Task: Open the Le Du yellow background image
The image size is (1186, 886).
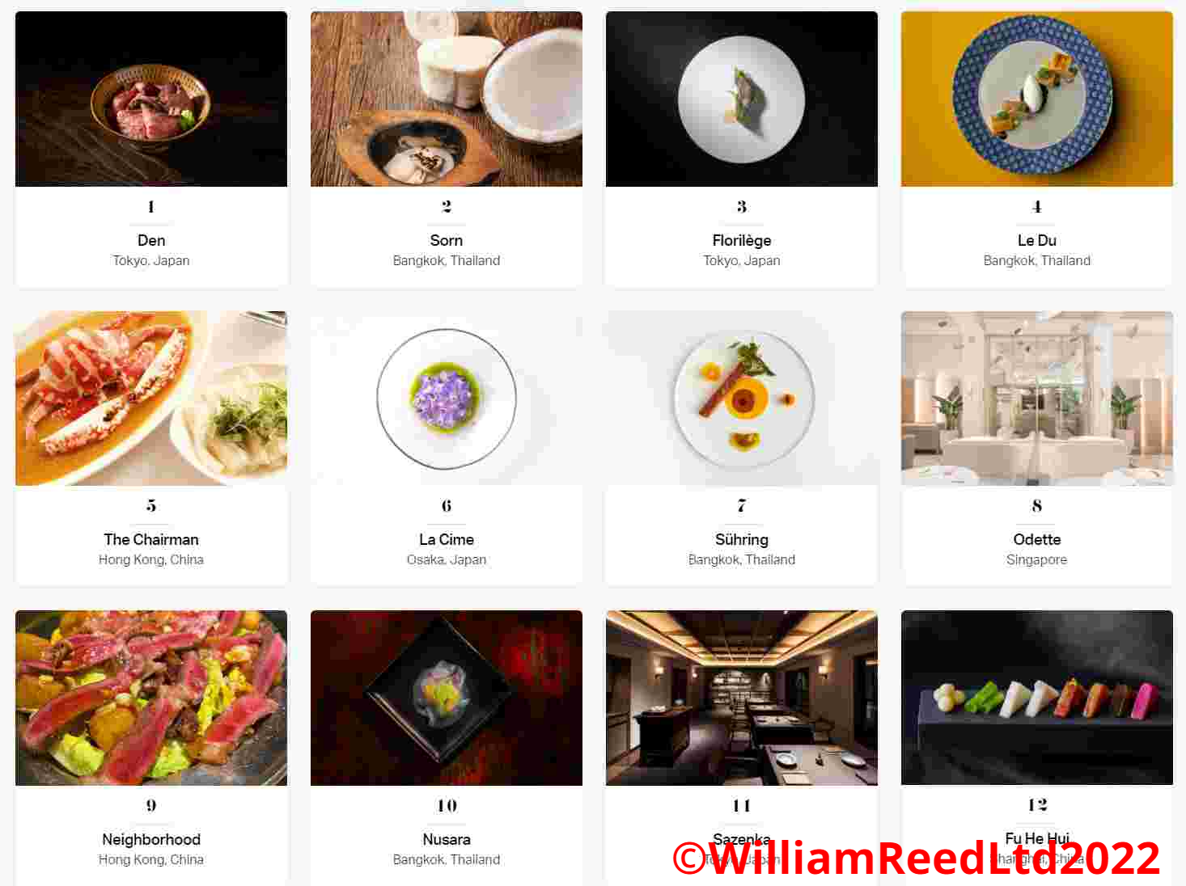Action: click(x=1037, y=99)
